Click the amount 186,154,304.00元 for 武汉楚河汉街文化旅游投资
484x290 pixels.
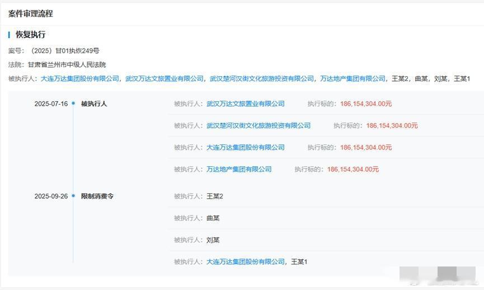pyautogui.click(x=392, y=126)
